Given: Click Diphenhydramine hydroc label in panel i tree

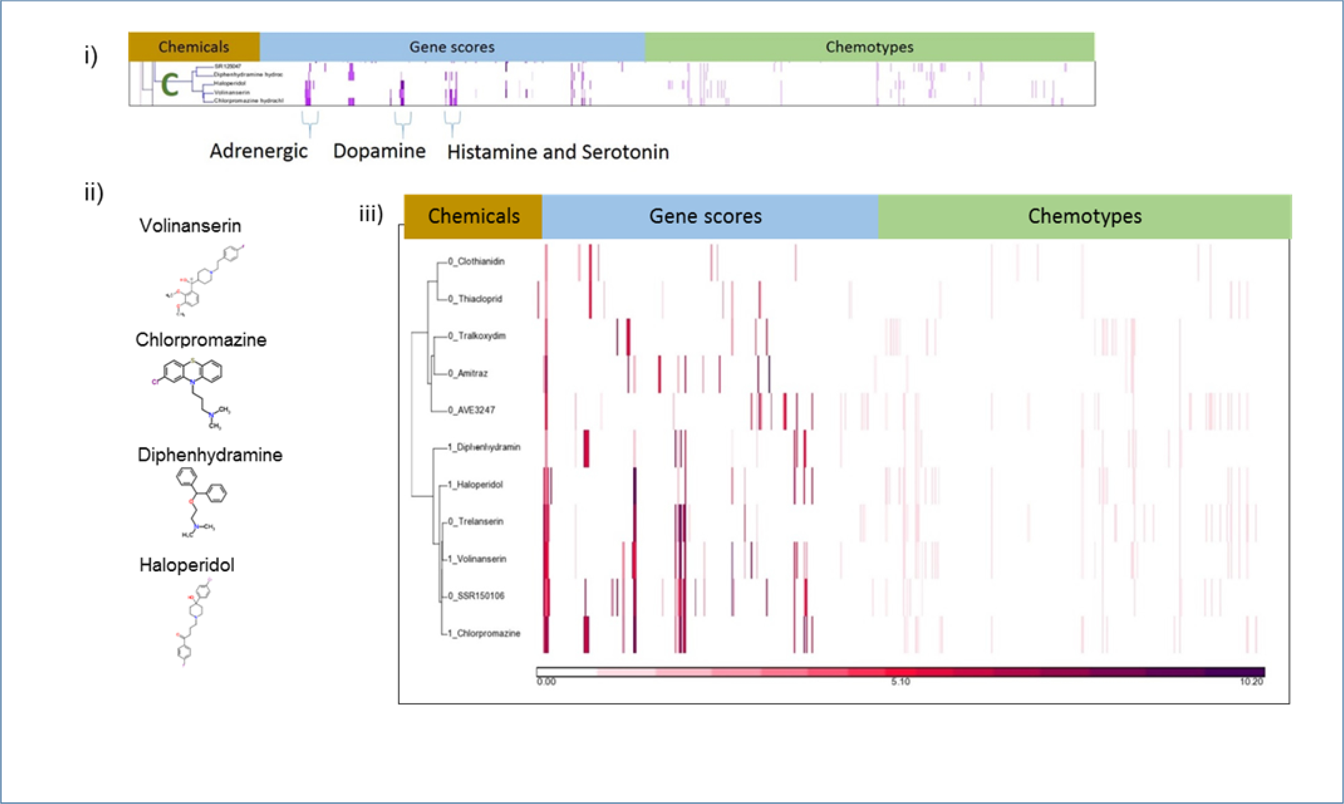Looking at the screenshot, I should point(248,74).
